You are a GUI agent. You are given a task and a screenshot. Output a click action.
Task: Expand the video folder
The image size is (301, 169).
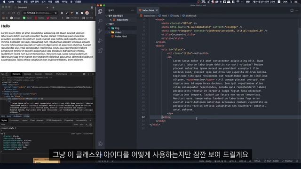coord(109,32)
